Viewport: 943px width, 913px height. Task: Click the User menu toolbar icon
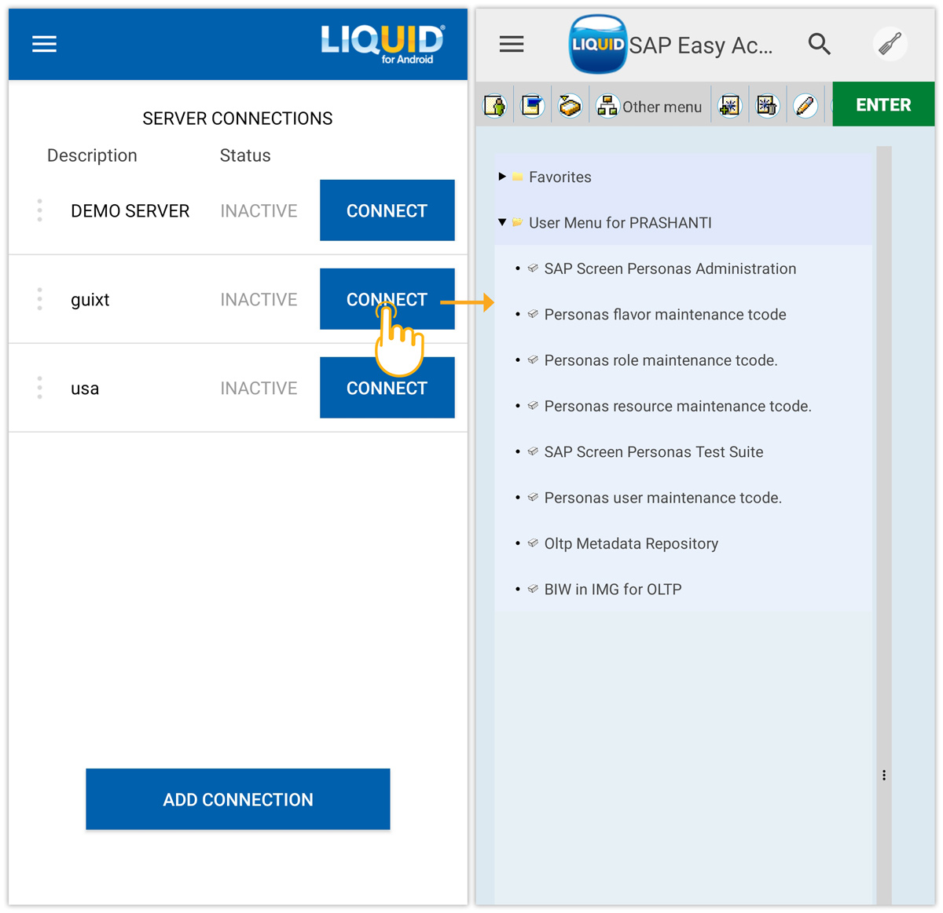495,105
